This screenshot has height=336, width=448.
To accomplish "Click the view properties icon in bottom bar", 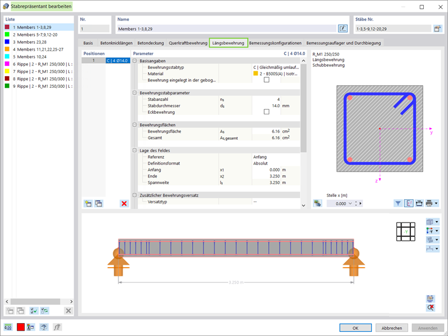I will click(x=31, y=327).
